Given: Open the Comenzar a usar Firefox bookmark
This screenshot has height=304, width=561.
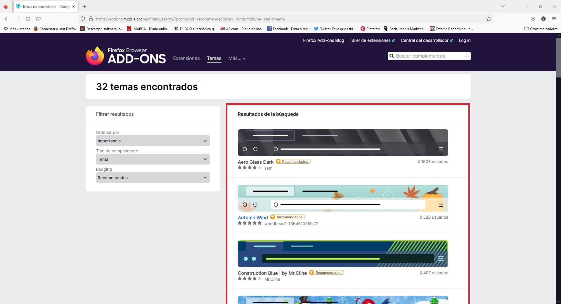Looking at the screenshot, I should (x=55, y=29).
